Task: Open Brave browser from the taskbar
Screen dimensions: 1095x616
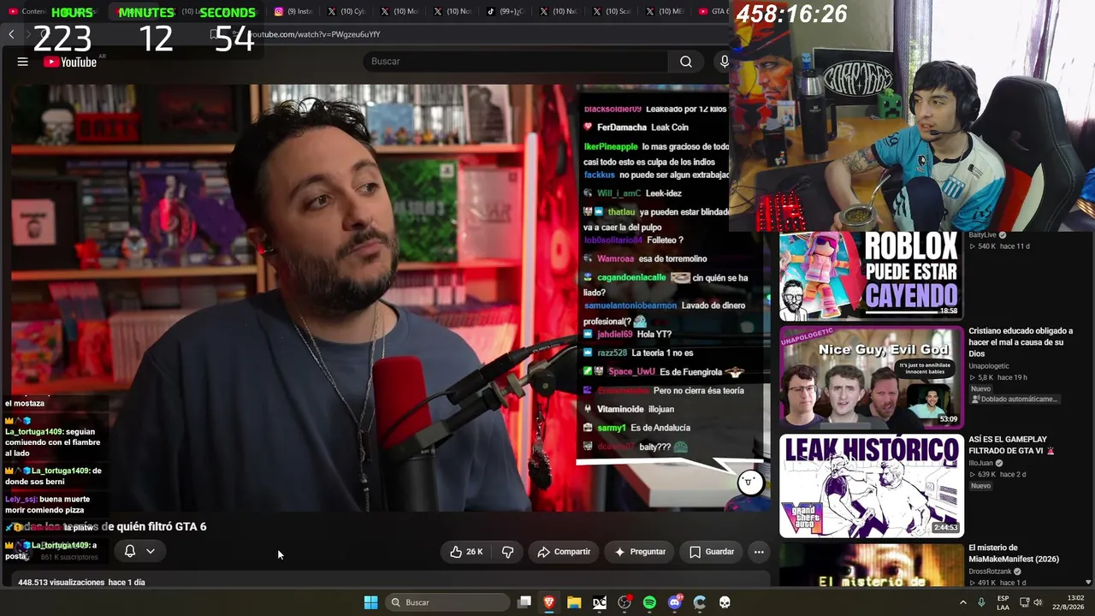Action: [x=549, y=602]
